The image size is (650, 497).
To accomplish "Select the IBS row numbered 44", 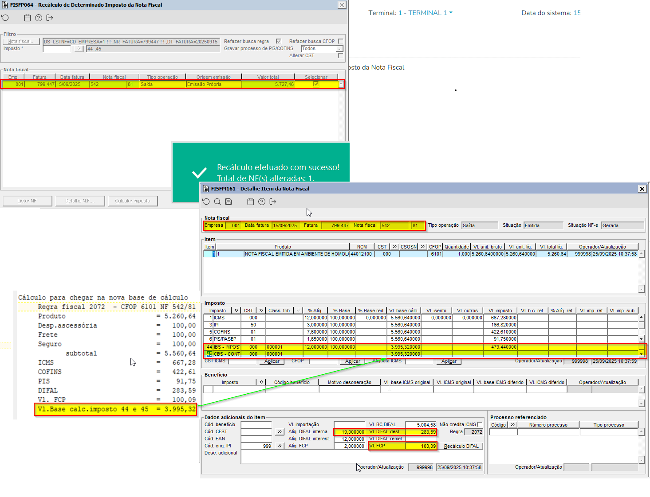I will tap(421, 347).
